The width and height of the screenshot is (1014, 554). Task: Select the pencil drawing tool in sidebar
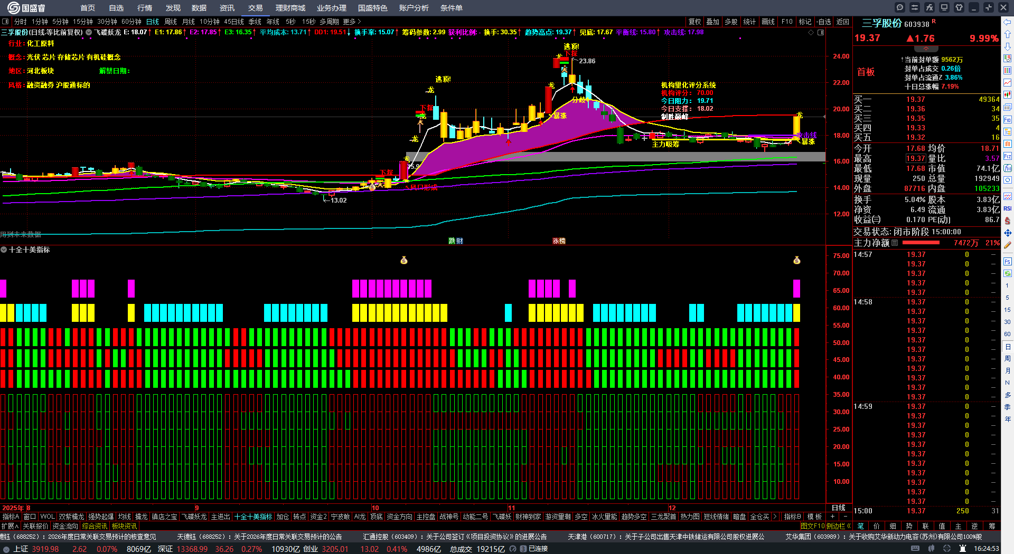1008,245
